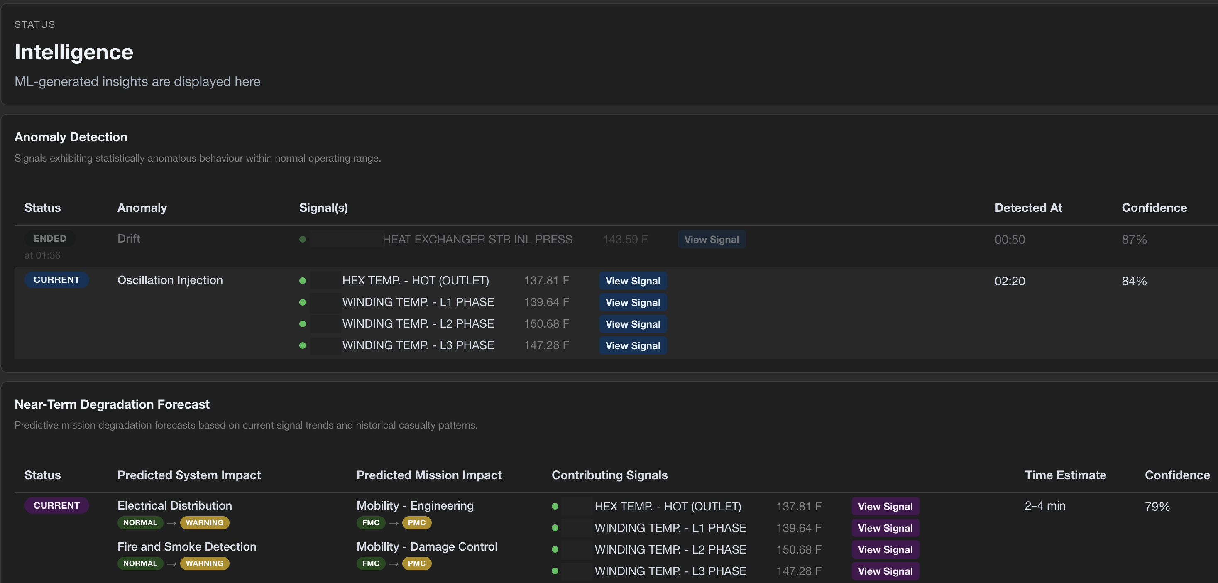Click Detected At time 02:20

pyautogui.click(x=1010, y=281)
